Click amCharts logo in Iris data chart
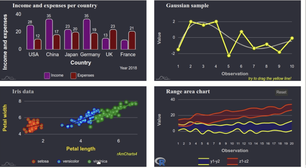 [x=8, y=163]
